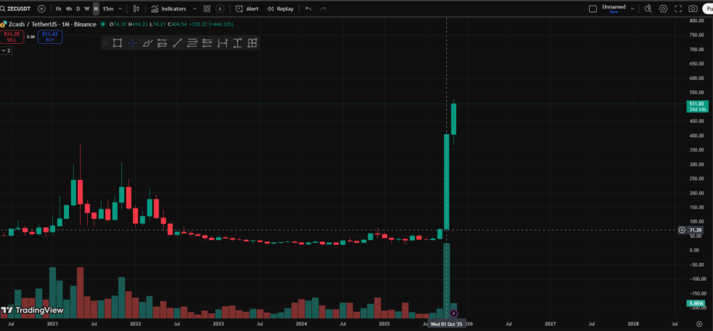
Task: Click the blue 511.43 BUY button
Action: (49, 36)
